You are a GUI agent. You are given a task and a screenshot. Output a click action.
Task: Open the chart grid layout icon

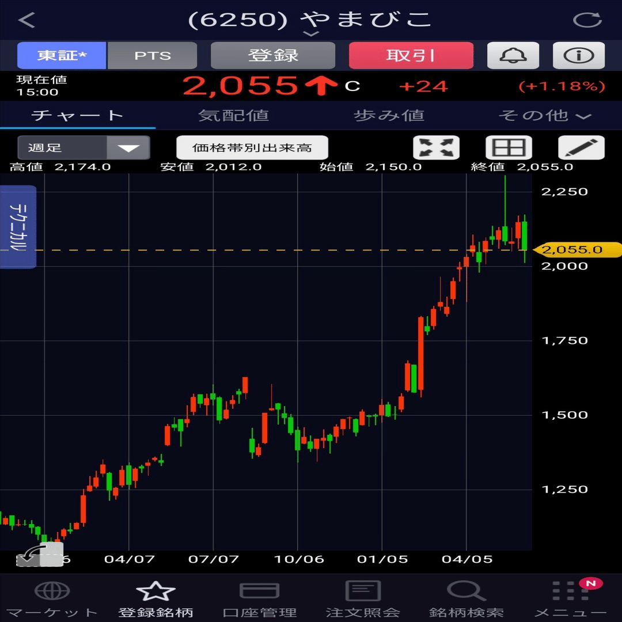509,147
